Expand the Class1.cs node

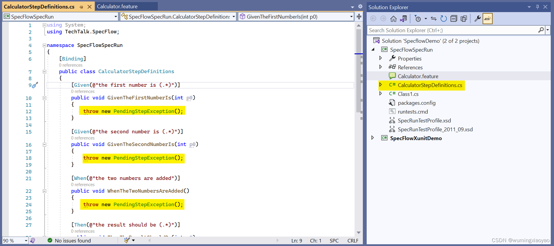[381, 94]
